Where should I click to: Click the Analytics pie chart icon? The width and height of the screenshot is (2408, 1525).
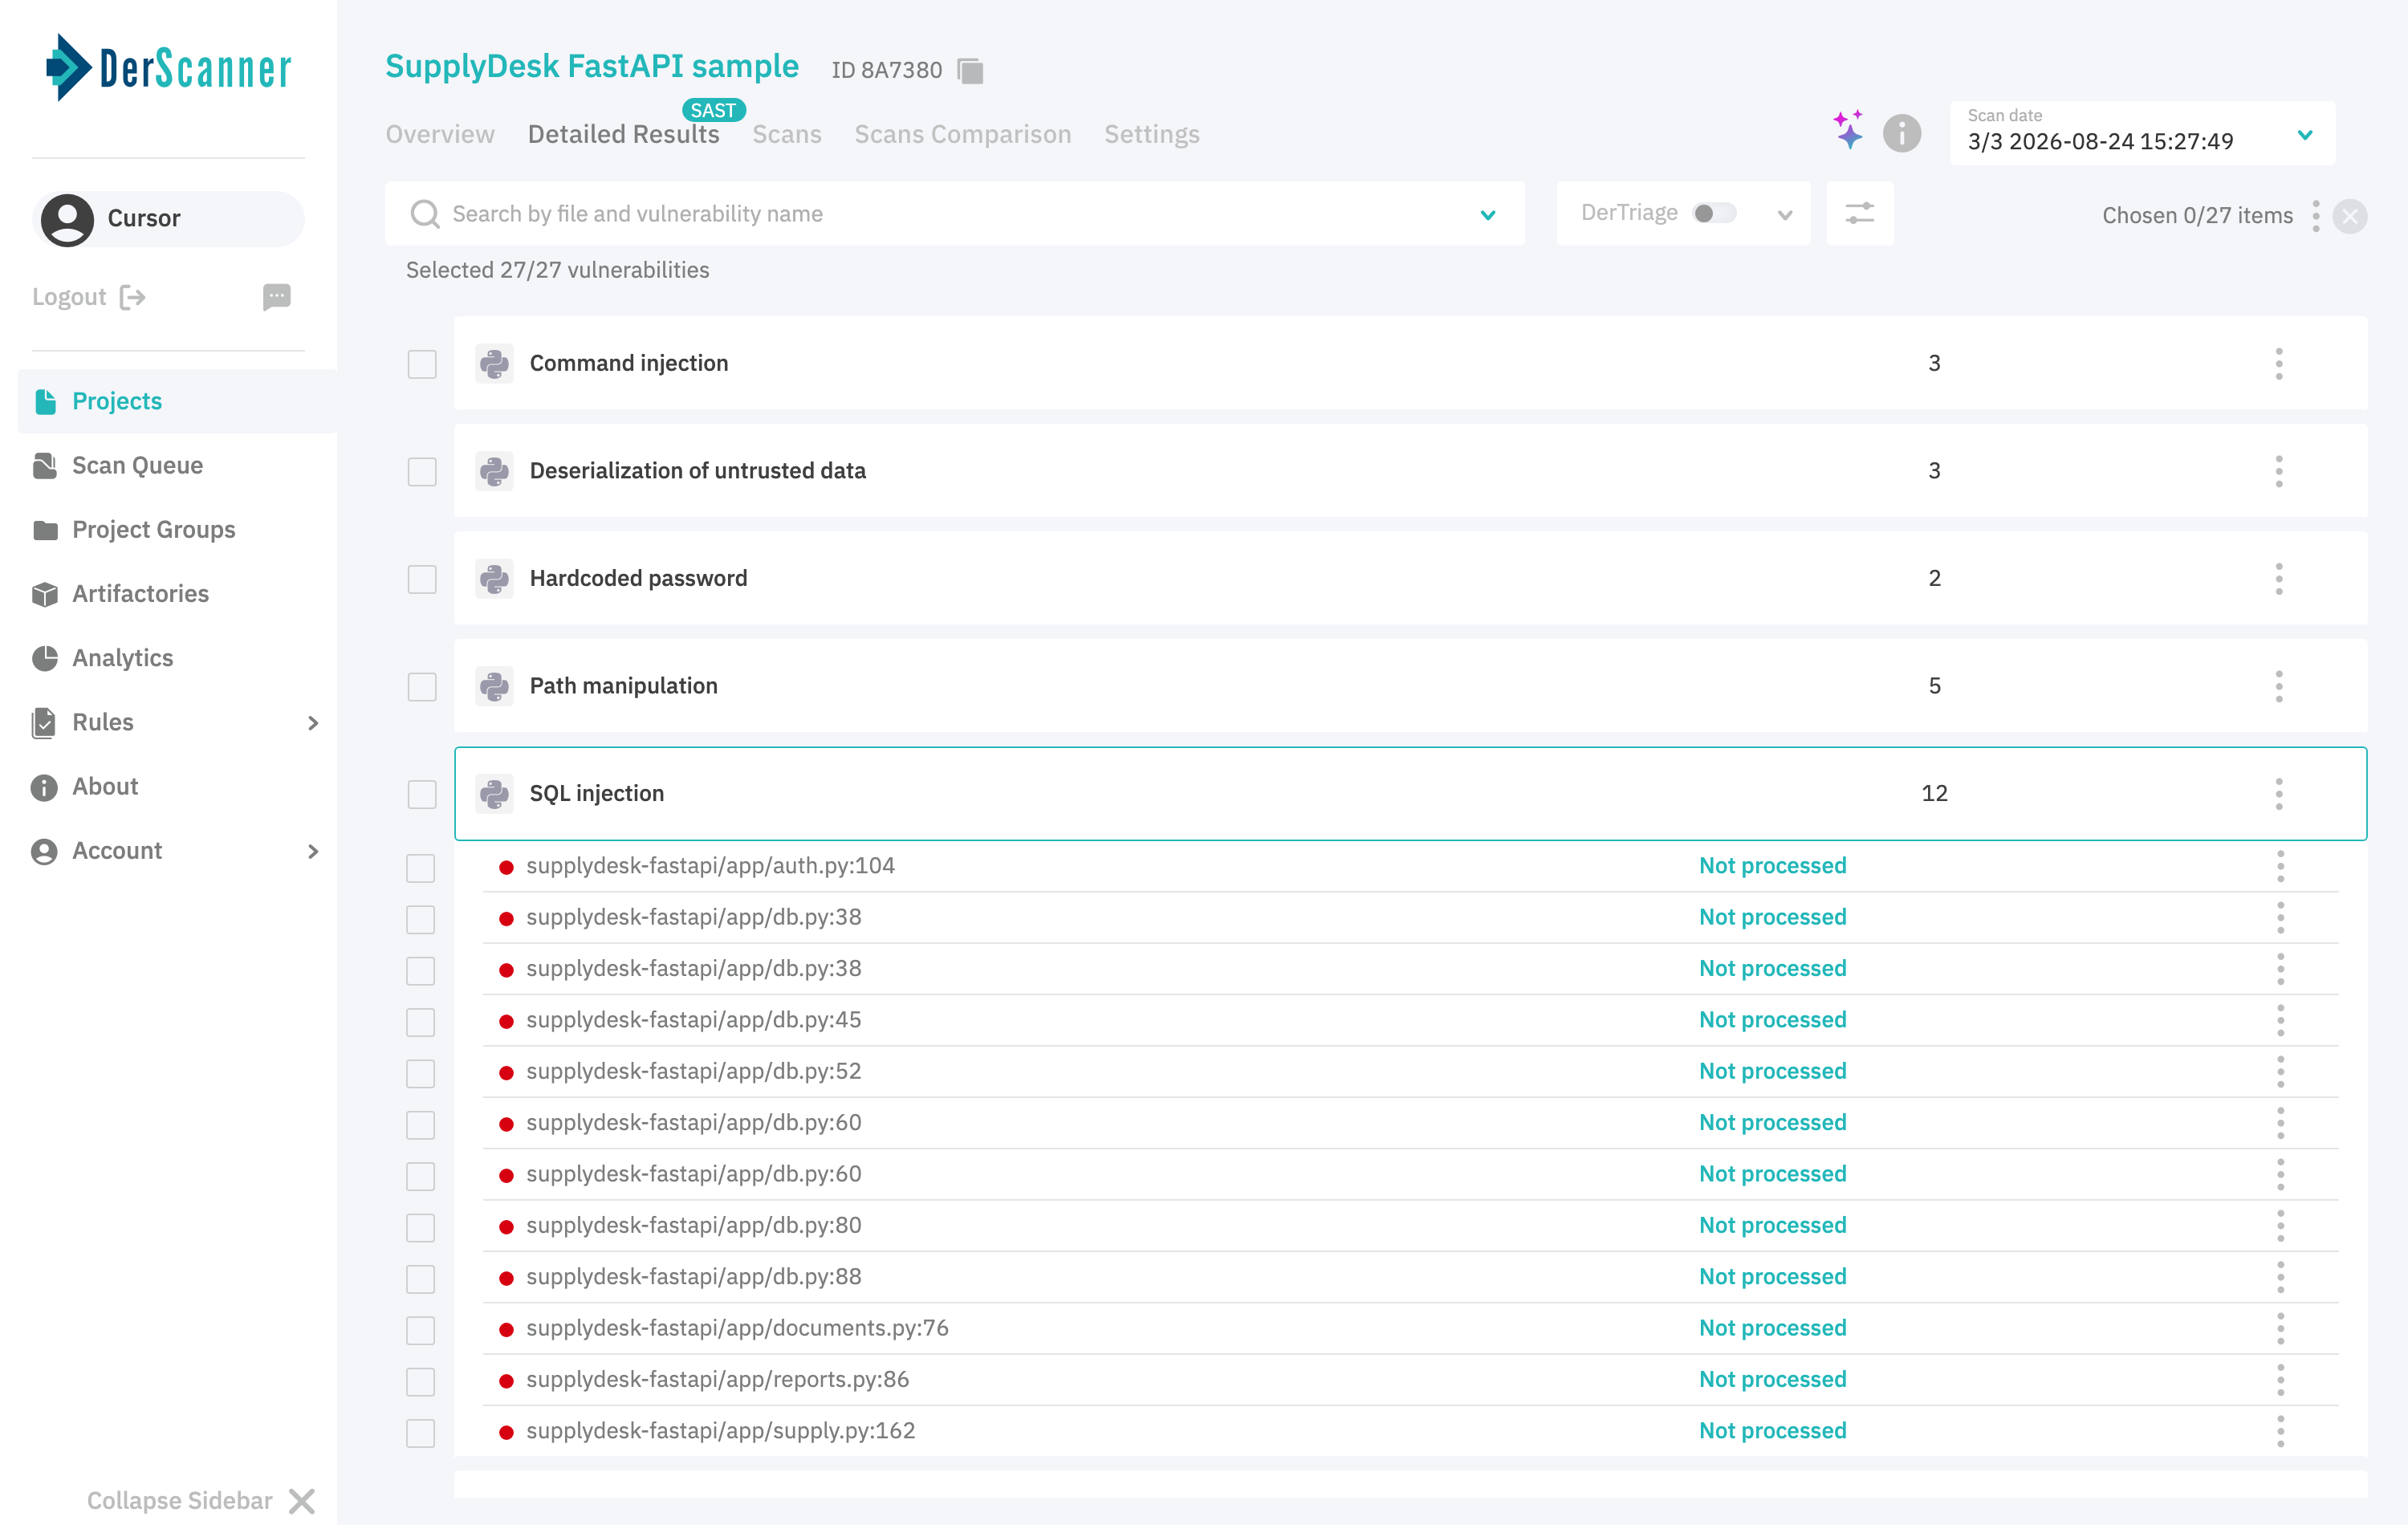pyautogui.click(x=45, y=658)
